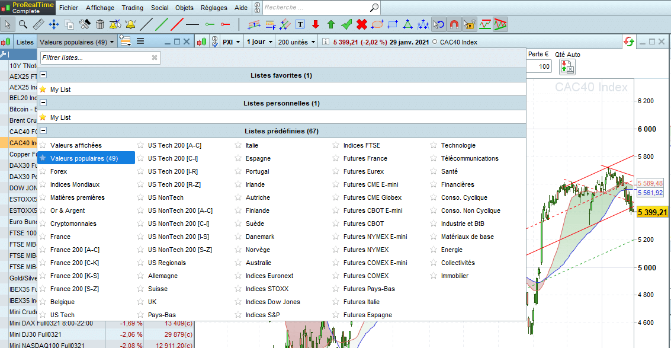671x348 pixels.
Task: Open the PXI ticker dropdown
Action: click(230, 42)
